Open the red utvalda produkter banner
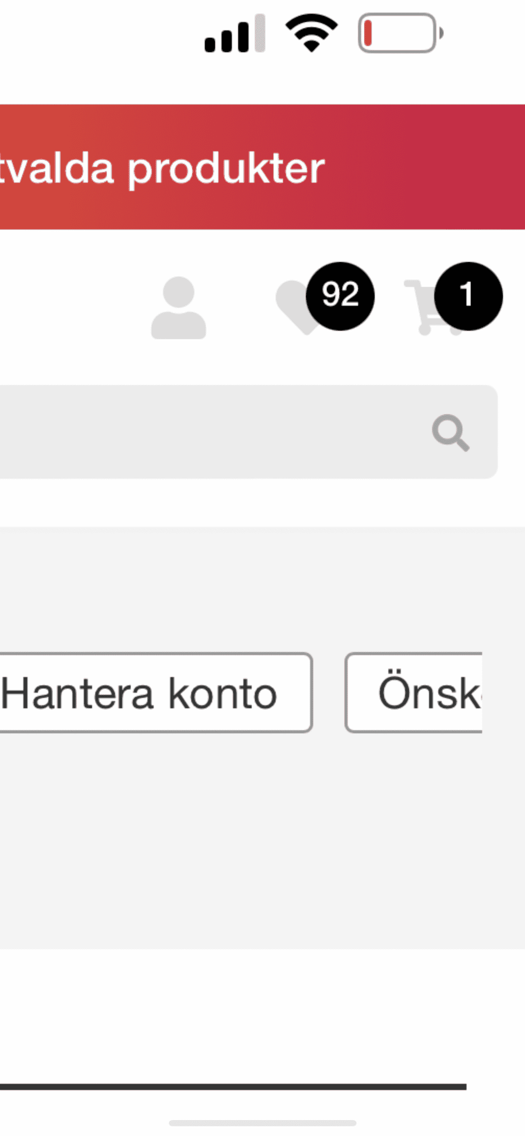The width and height of the screenshot is (525, 1136). click(x=262, y=167)
